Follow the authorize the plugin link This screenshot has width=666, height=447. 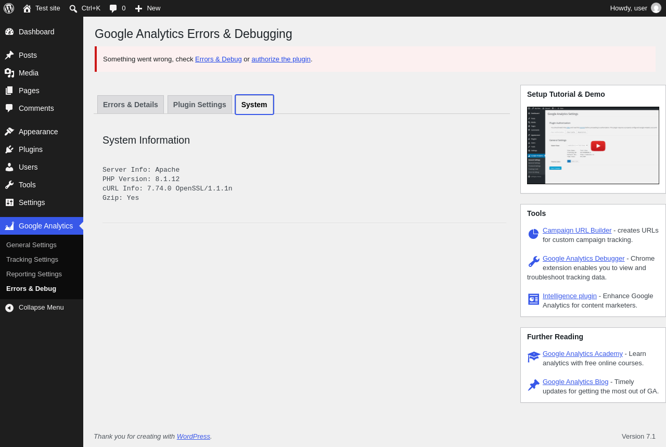(x=281, y=59)
